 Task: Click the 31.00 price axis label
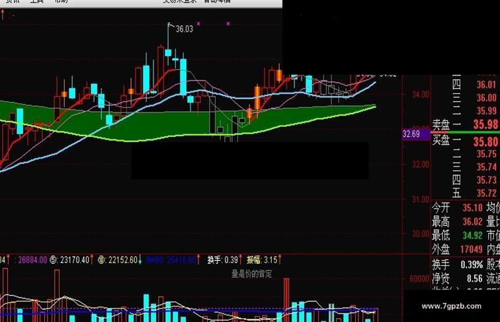421,200
